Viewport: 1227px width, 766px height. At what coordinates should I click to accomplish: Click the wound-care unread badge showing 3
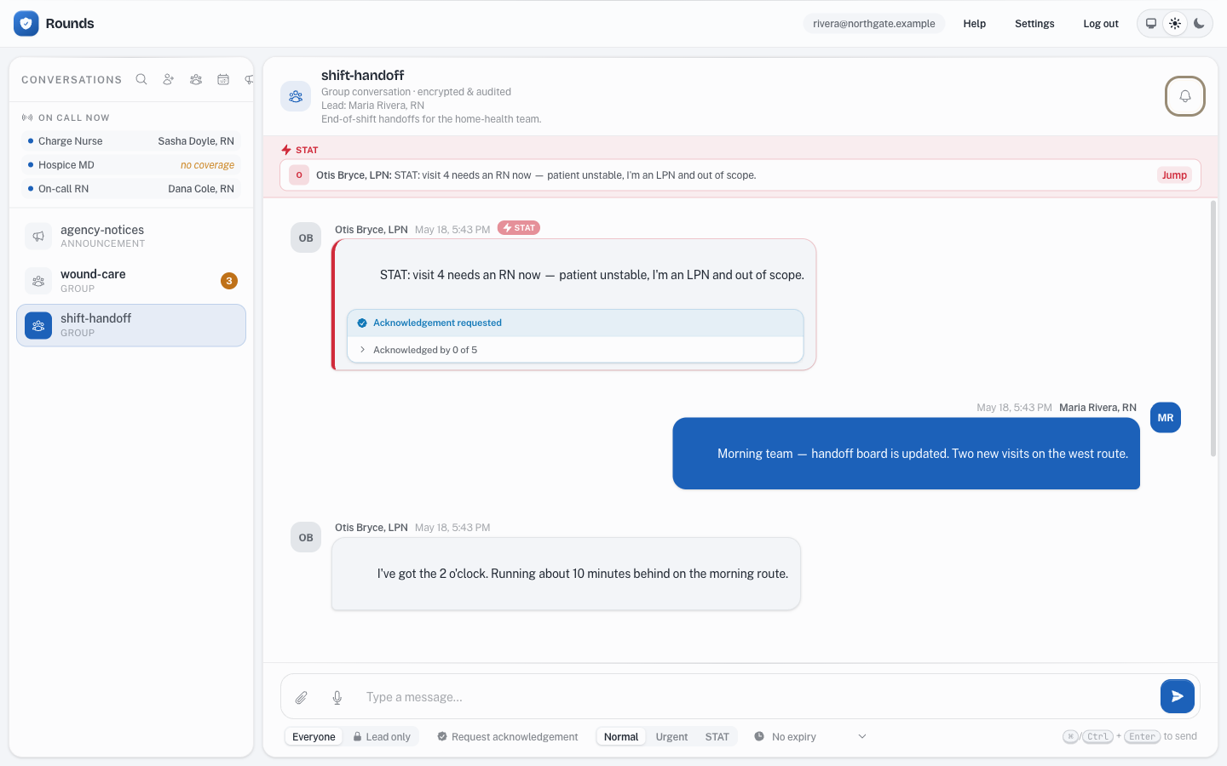coord(229,281)
